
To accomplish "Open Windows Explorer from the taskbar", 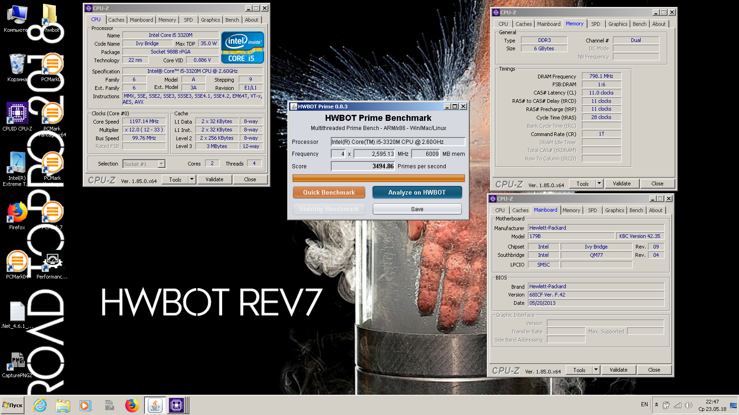I will 63,405.
